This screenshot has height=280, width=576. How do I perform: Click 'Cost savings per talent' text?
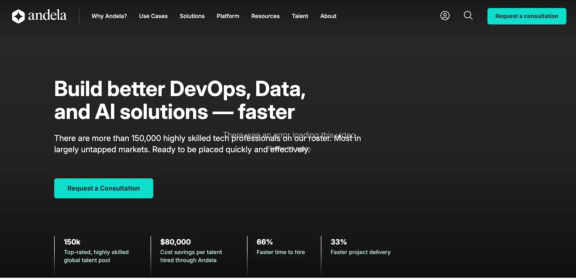click(191, 252)
